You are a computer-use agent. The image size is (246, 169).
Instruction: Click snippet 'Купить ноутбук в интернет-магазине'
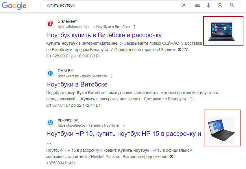(82, 43)
